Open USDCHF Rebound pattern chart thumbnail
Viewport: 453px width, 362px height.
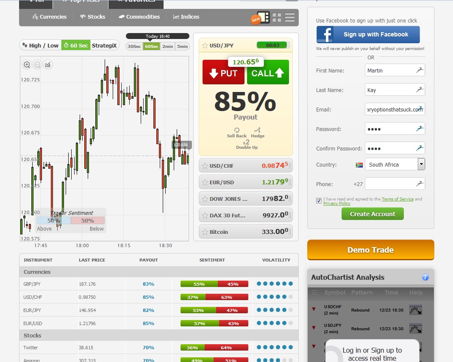(x=416, y=310)
